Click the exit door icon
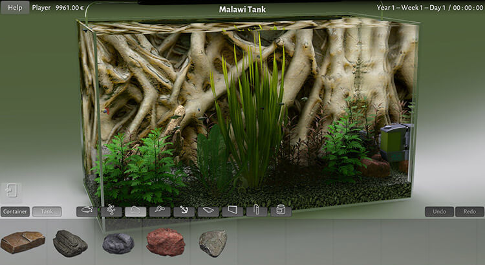Viewport: 485px width, 265px height. (x=12, y=191)
